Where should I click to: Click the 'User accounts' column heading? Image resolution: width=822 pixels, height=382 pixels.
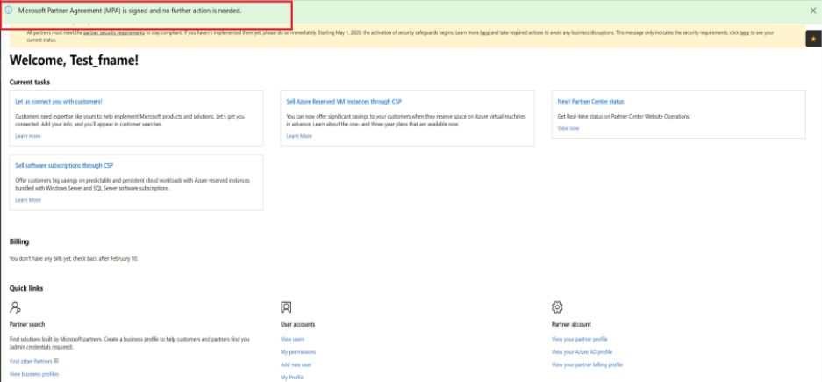pyautogui.click(x=297, y=325)
